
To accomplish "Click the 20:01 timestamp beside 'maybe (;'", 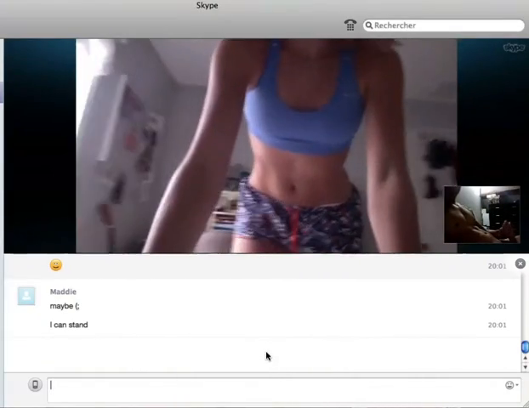I will tap(497, 306).
